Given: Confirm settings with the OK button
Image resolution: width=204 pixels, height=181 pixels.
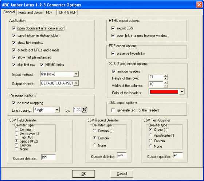Looking at the screenshot, I should pyautogui.click(x=83, y=174).
